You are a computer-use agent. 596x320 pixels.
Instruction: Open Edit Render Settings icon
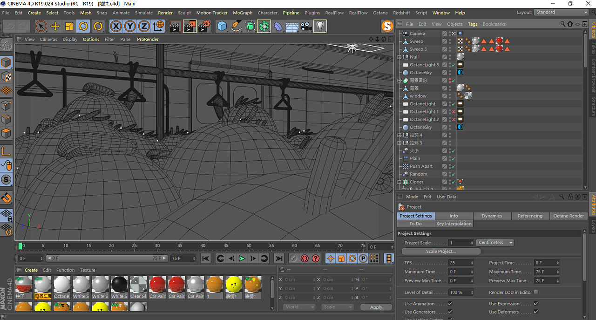[x=204, y=26]
